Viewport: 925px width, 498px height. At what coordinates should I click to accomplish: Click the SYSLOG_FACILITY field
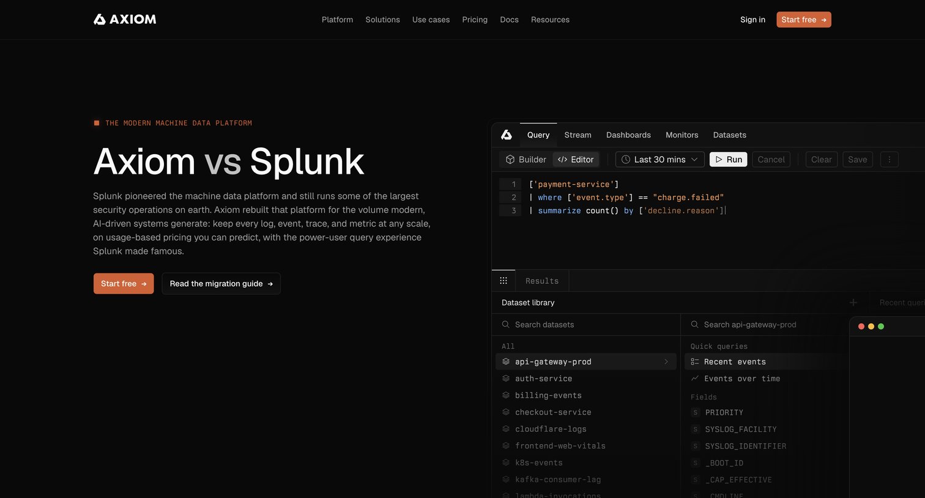point(740,429)
